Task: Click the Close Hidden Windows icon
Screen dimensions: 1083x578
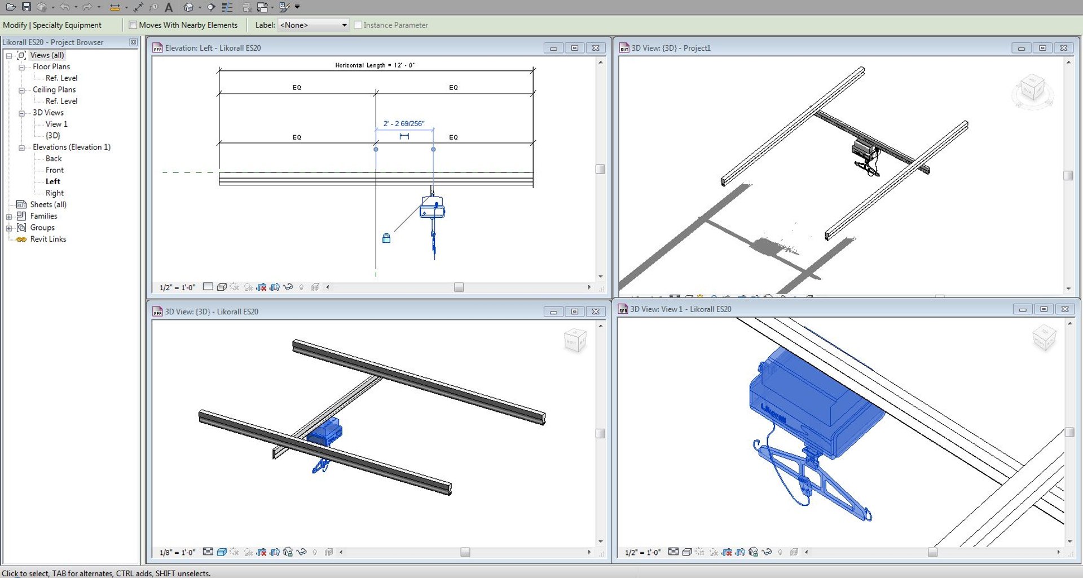Action: [x=246, y=7]
